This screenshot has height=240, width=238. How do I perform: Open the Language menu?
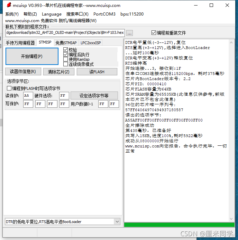(52, 14)
